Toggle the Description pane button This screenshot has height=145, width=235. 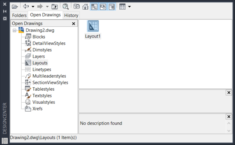click(112, 7)
